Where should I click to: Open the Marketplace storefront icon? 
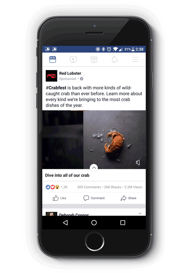94,59
